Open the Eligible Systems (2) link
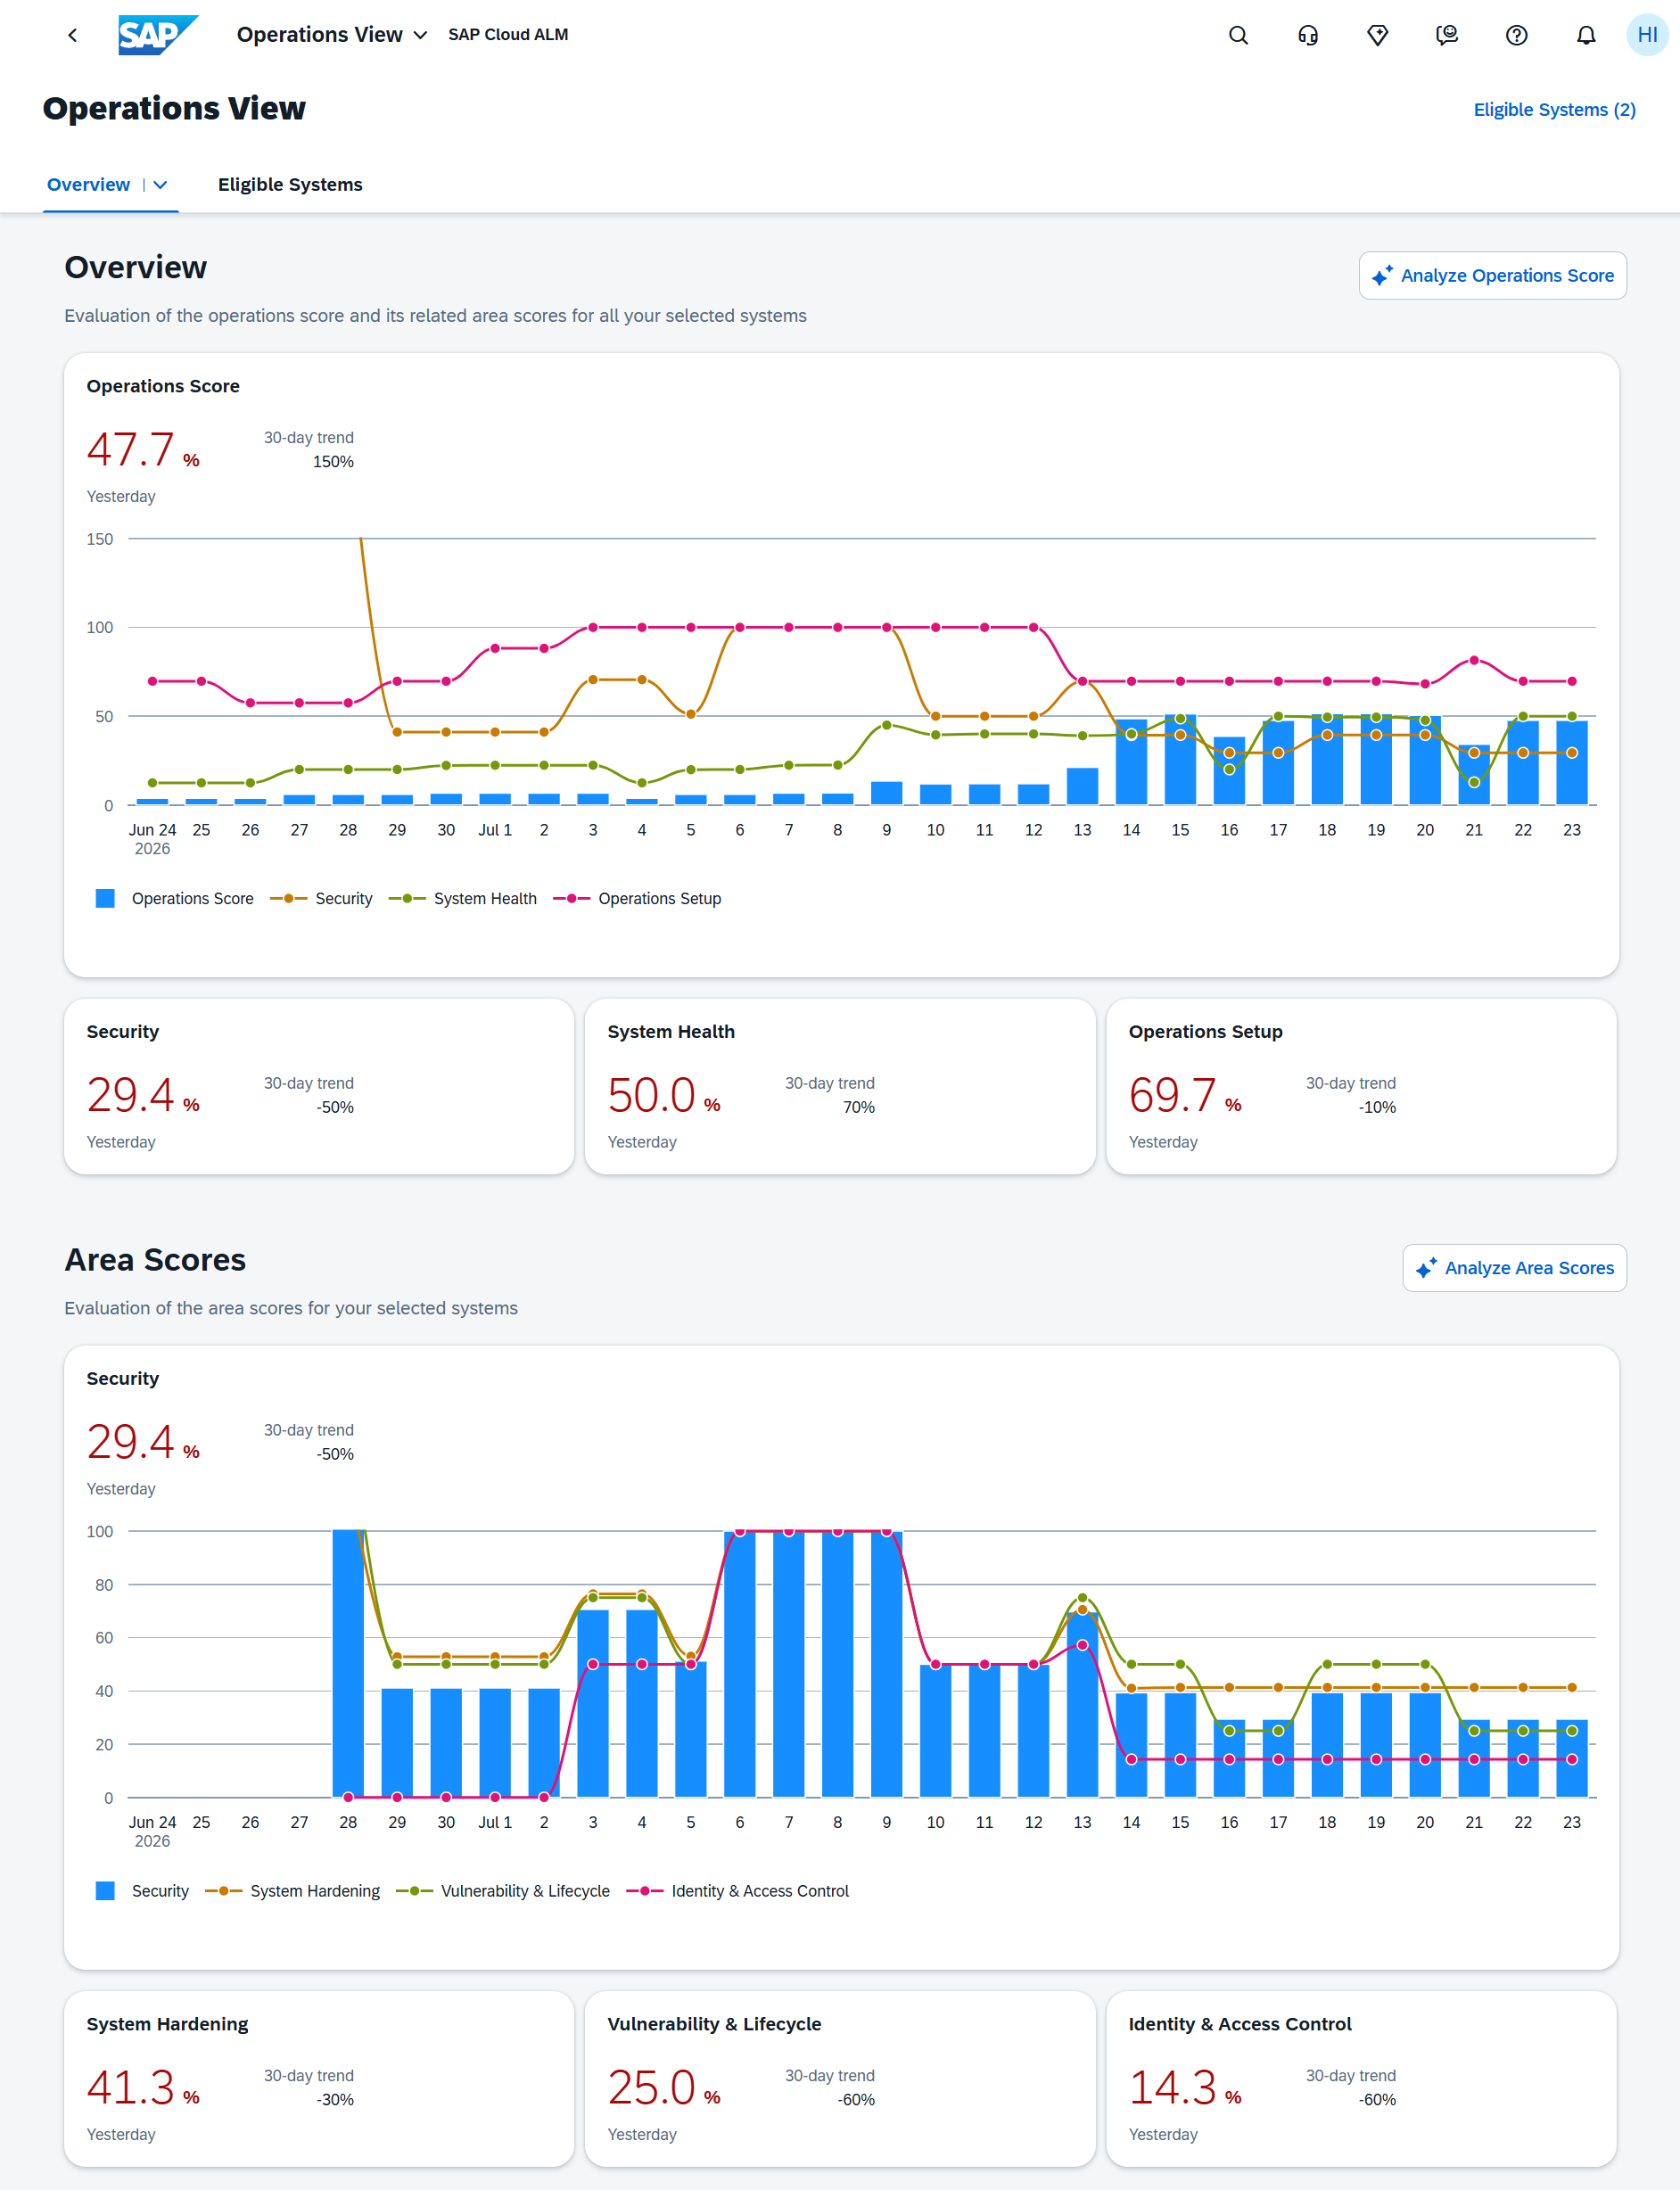This screenshot has height=2190, width=1680. click(1554, 110)
